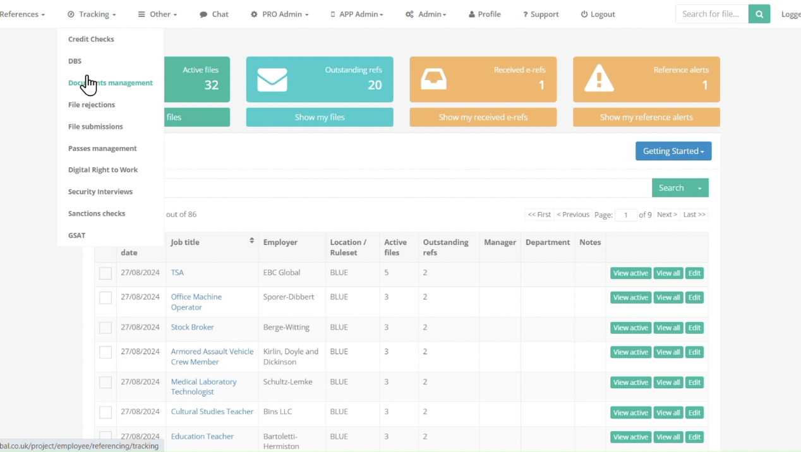801x452 pixels.
Task: Tick the checkbox for the TSA row
Action: (105, 273)
